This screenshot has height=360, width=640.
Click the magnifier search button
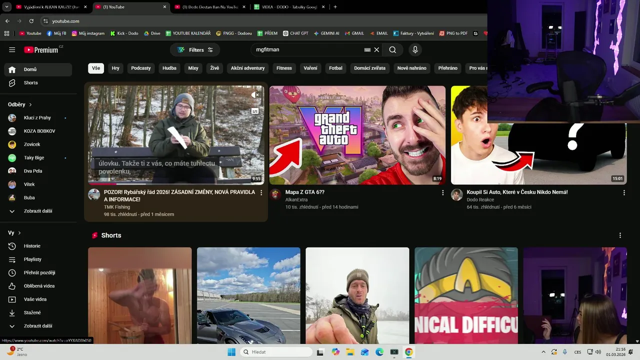coord(392,49)
